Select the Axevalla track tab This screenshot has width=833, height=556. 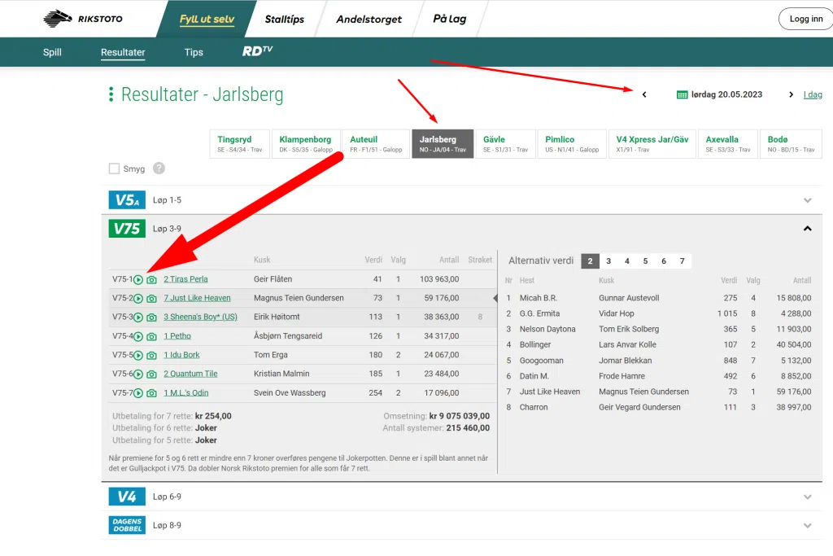click(x=728, y=143)
